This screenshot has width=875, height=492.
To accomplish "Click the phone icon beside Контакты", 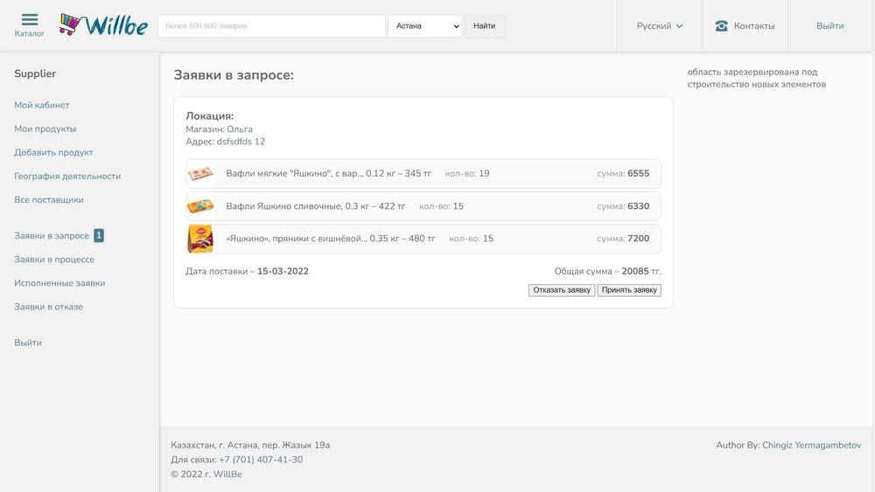I will (x=722, y=25).
